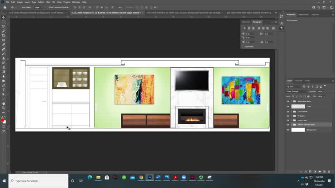Hide the Fireplace group
This screenshot has width=335, height=188.
coord(288,116)
